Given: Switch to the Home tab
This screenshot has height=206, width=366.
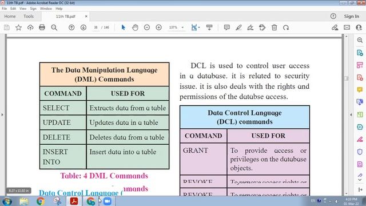Looking at the screenshot, I should [x=10, y=17].
